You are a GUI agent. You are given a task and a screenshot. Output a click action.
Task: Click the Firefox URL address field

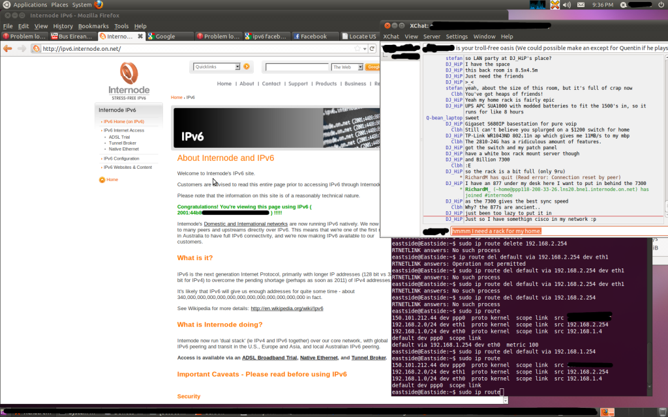click(x=197, y=48)
